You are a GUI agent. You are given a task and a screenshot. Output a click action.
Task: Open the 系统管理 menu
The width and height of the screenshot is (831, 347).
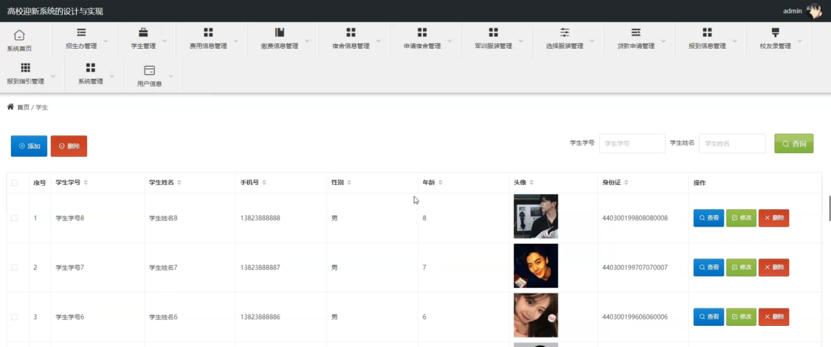pos(93,75)
